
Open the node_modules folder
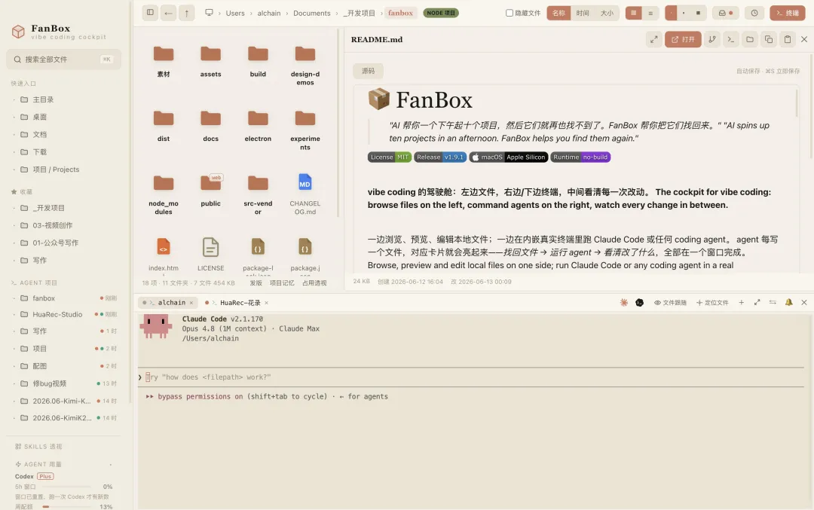click(x=164, y=183)
